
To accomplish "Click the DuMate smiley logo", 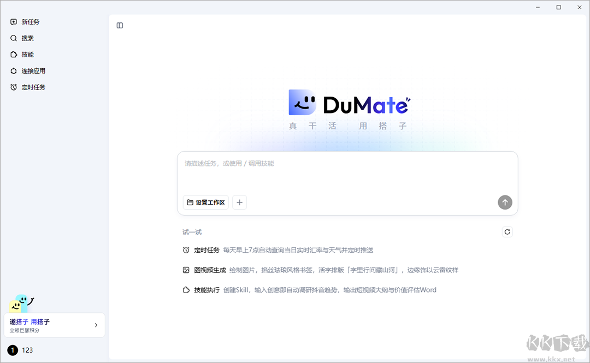I will tap(302, 102).
